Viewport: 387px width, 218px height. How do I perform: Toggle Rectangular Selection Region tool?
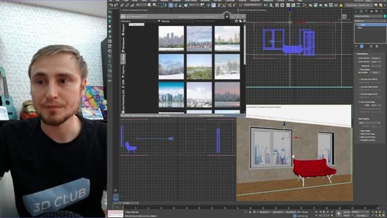coord(160,5)
